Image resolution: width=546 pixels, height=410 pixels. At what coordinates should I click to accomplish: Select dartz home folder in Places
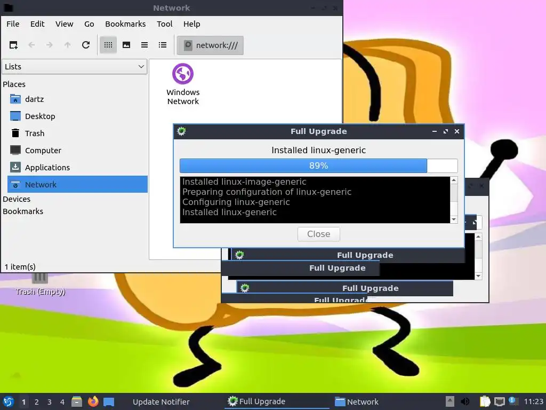tap(77, 99)
